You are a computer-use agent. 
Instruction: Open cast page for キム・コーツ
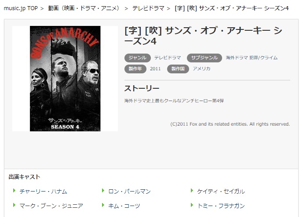pos(124,206)
